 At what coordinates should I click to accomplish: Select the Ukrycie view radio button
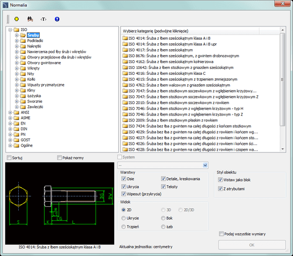(x=124, y=218)
